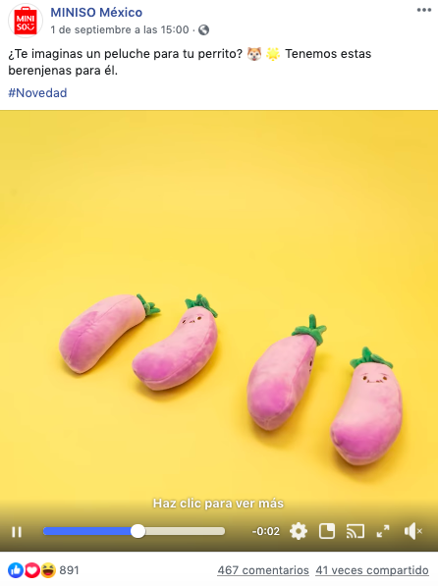The height and width of the screenshot is (586, 438).
Task: Expand video to fullscreen
Action: click(383, 531)
